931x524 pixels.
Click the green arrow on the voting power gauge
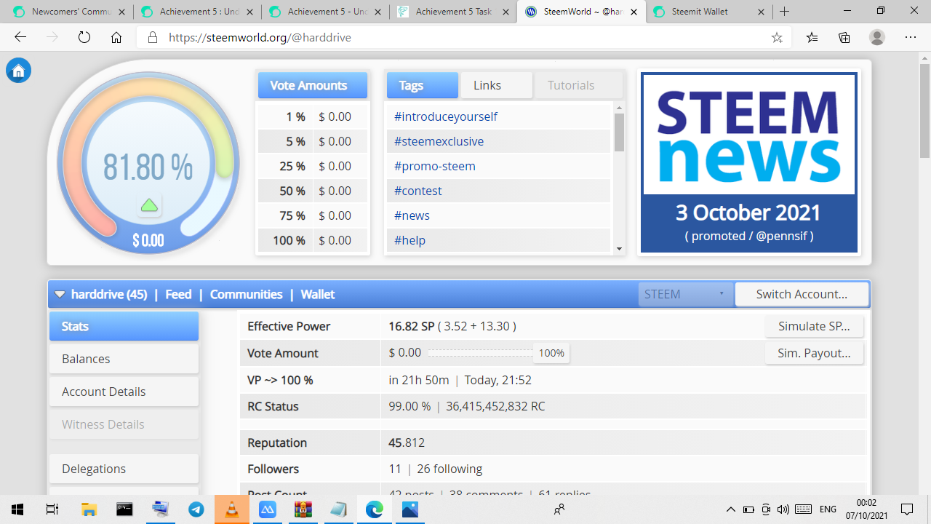click(148, 205)
